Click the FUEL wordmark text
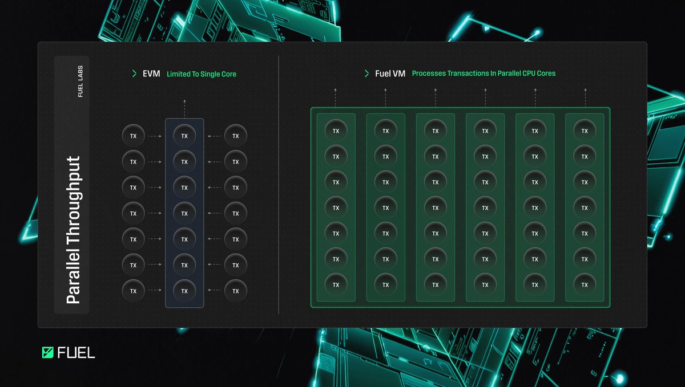Viewport: 685px width, 387px height. tap(76, 353)
